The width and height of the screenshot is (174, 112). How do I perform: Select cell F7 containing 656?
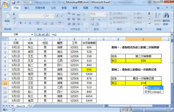pos(89,70)
